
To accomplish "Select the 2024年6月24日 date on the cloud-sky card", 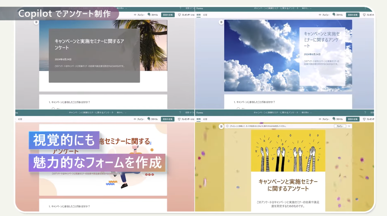I will 312,54.
